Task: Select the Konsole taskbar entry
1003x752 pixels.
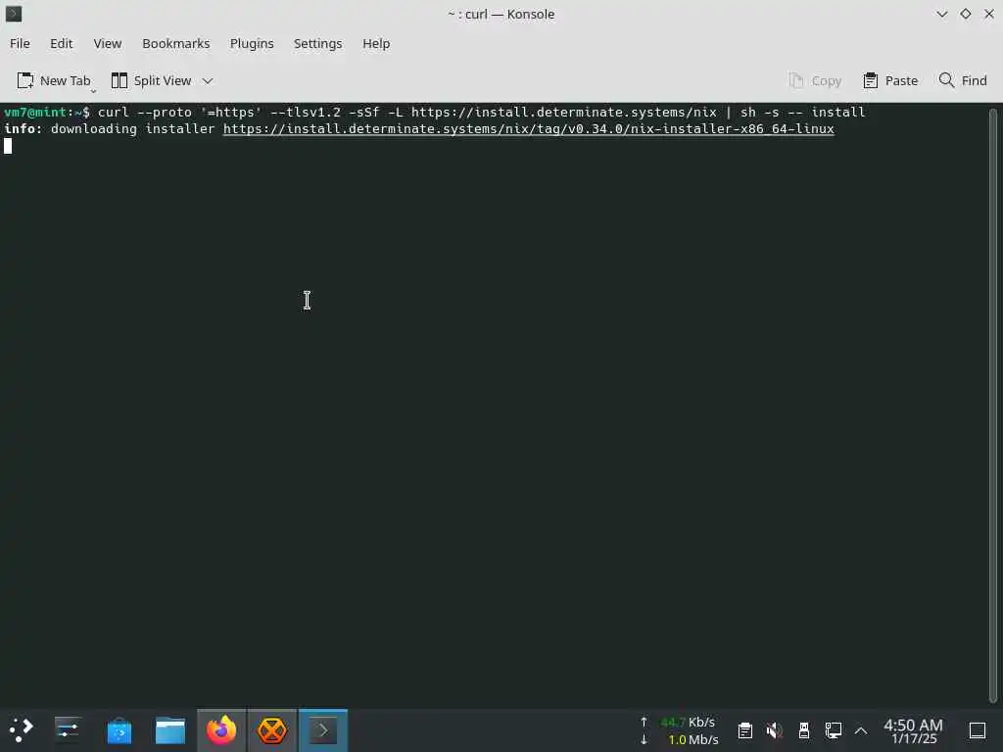Action: pyautogui.click(x=323, y=730)
